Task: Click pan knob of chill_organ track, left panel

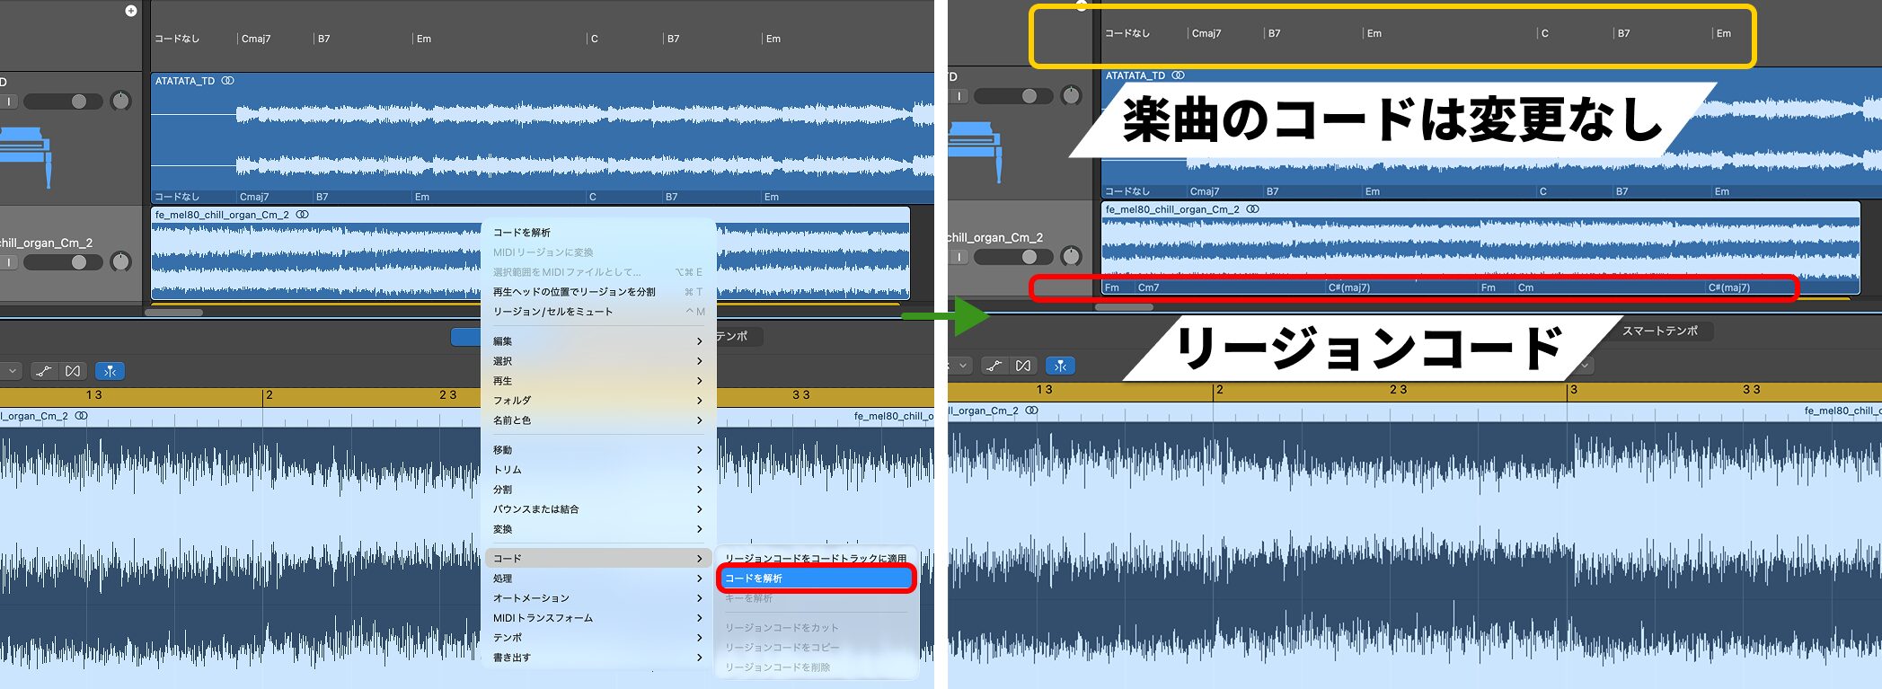Action: coord(120,261)
